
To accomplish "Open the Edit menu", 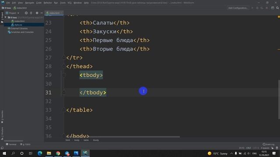I will (x=14, y=3).
